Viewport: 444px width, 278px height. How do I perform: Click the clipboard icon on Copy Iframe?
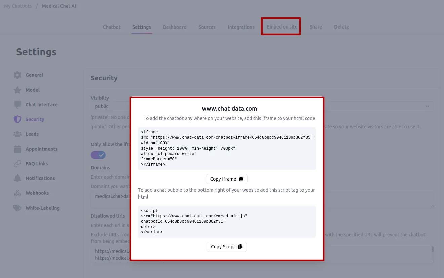(x=241, y=179)
